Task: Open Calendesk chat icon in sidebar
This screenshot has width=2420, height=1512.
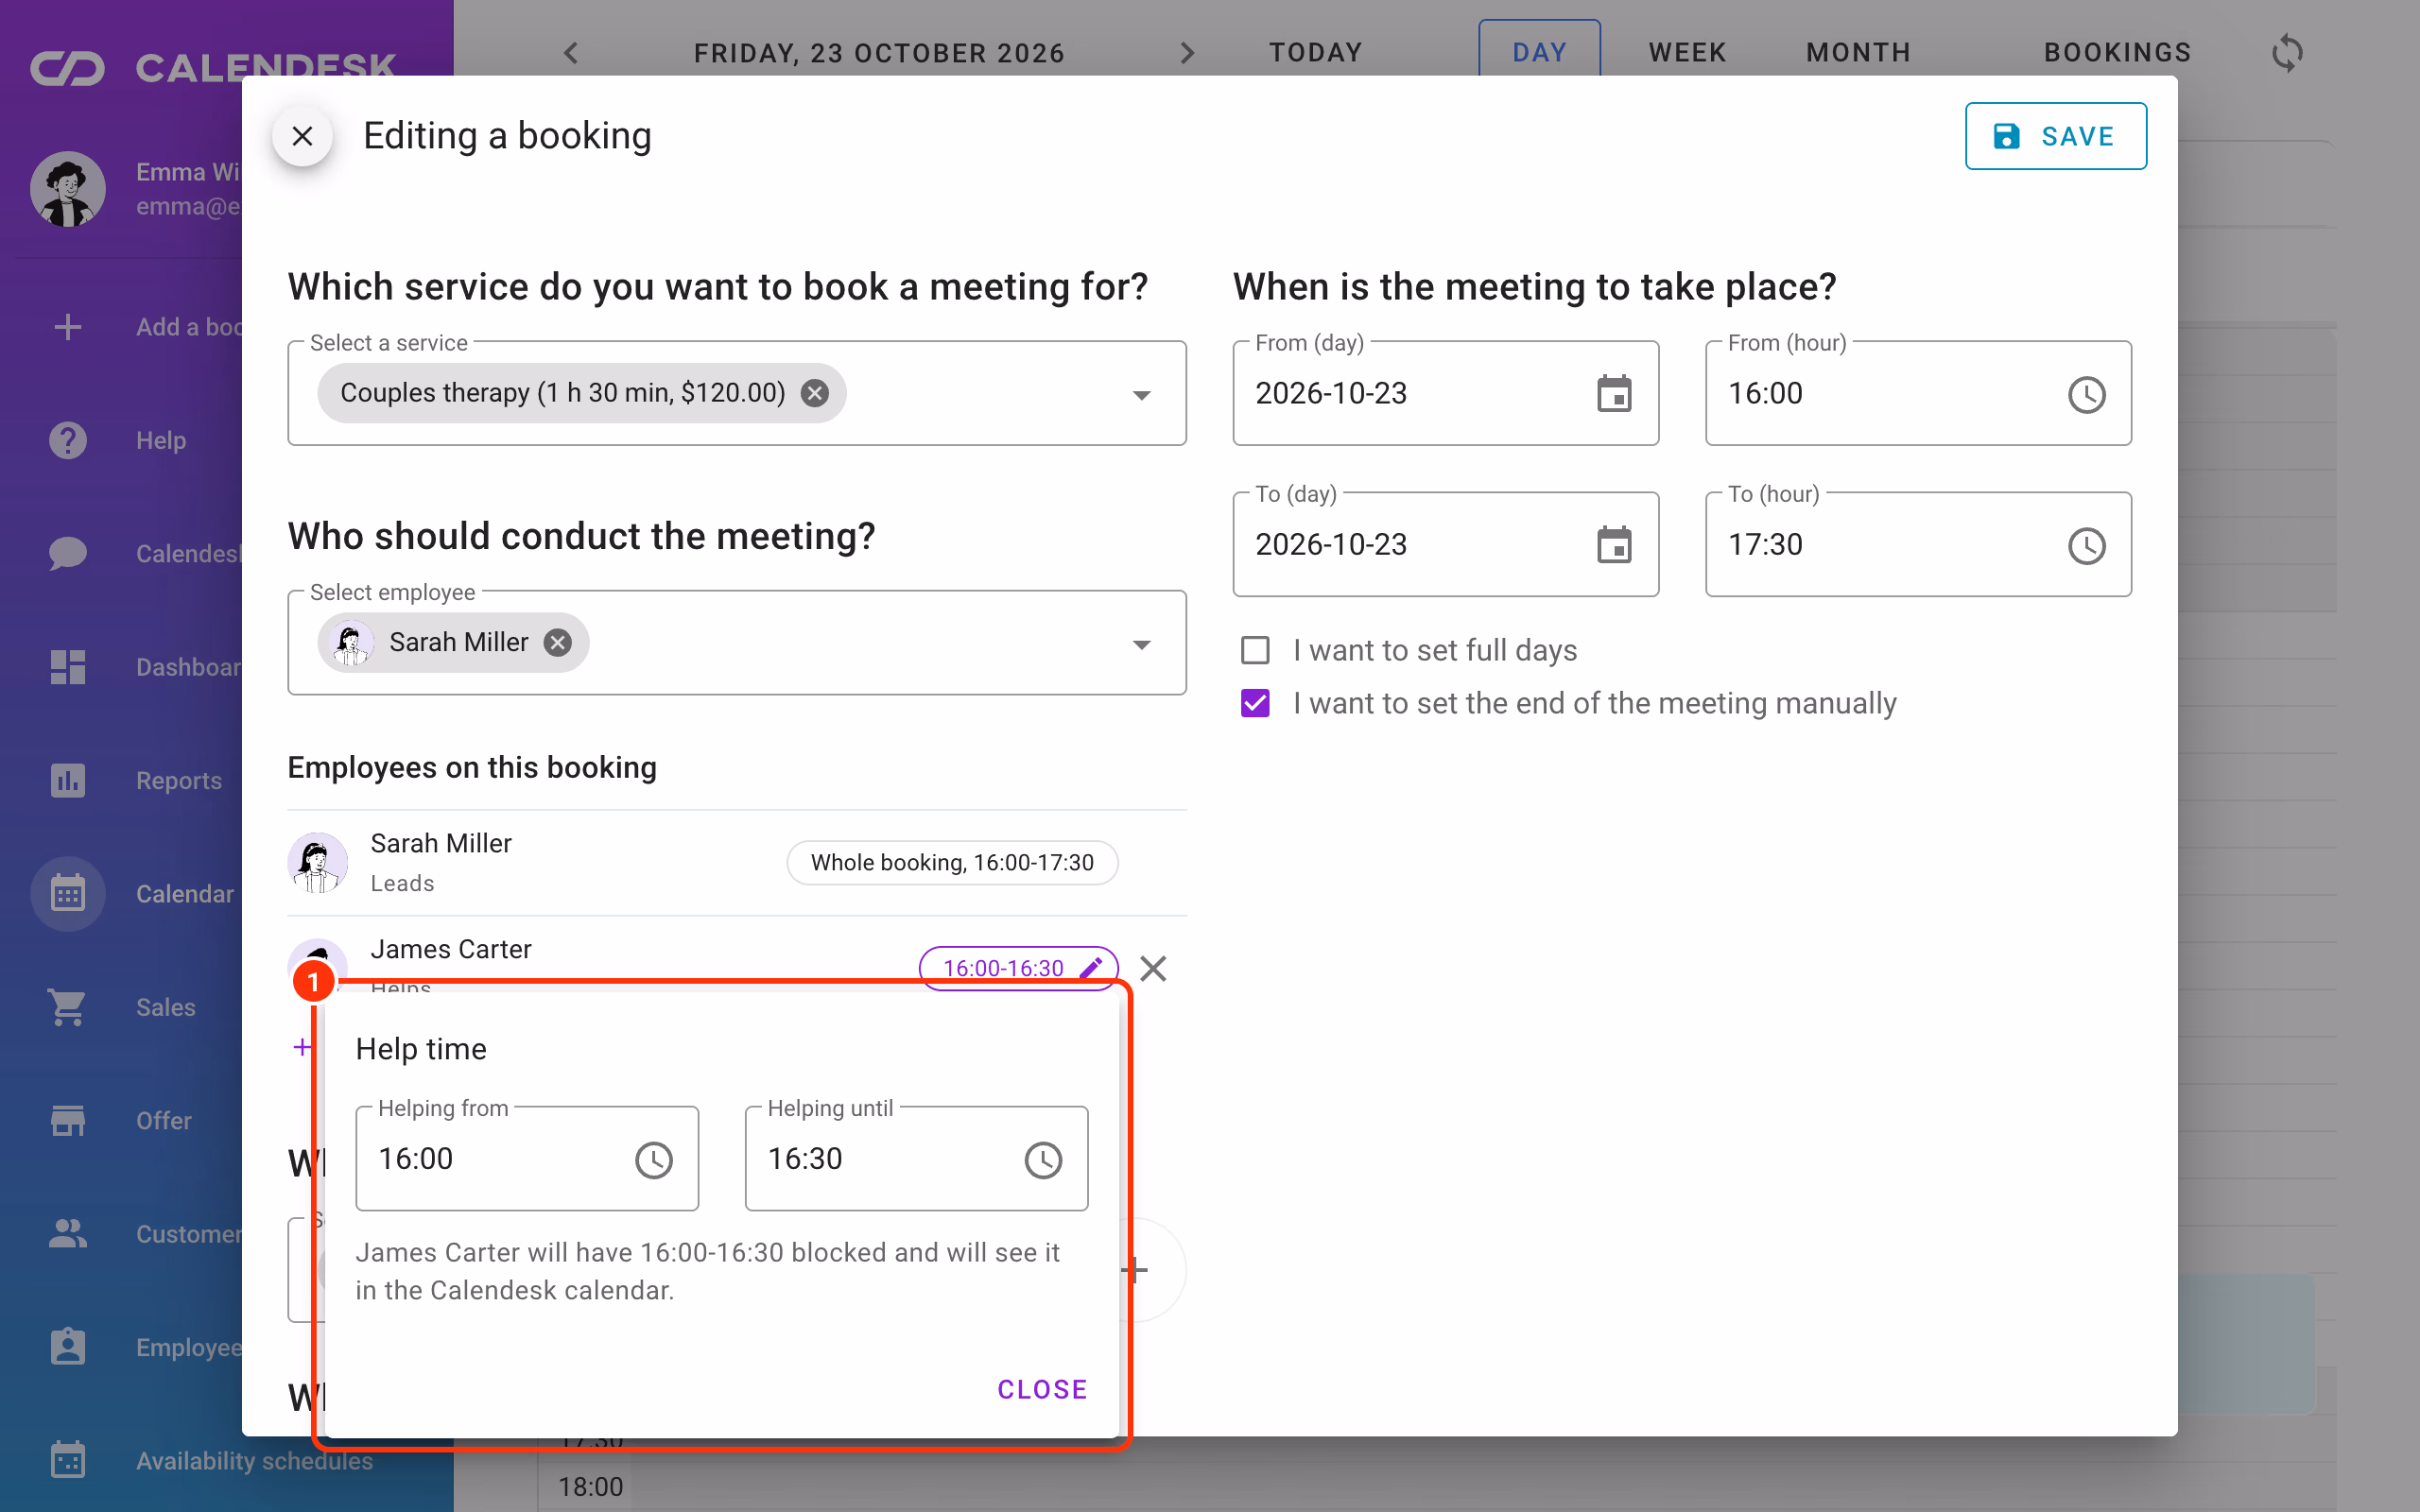Action: point(68,553)
